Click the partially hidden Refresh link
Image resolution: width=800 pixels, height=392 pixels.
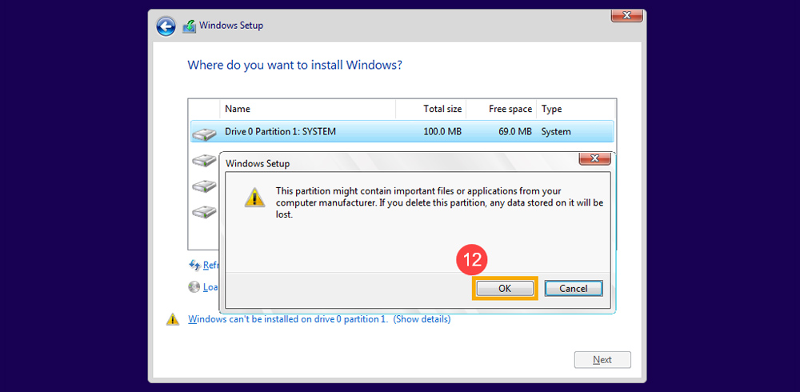click(x=210, y=266)
